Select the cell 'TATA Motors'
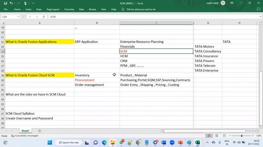This screenshot has width=263, height=147. 208,47
